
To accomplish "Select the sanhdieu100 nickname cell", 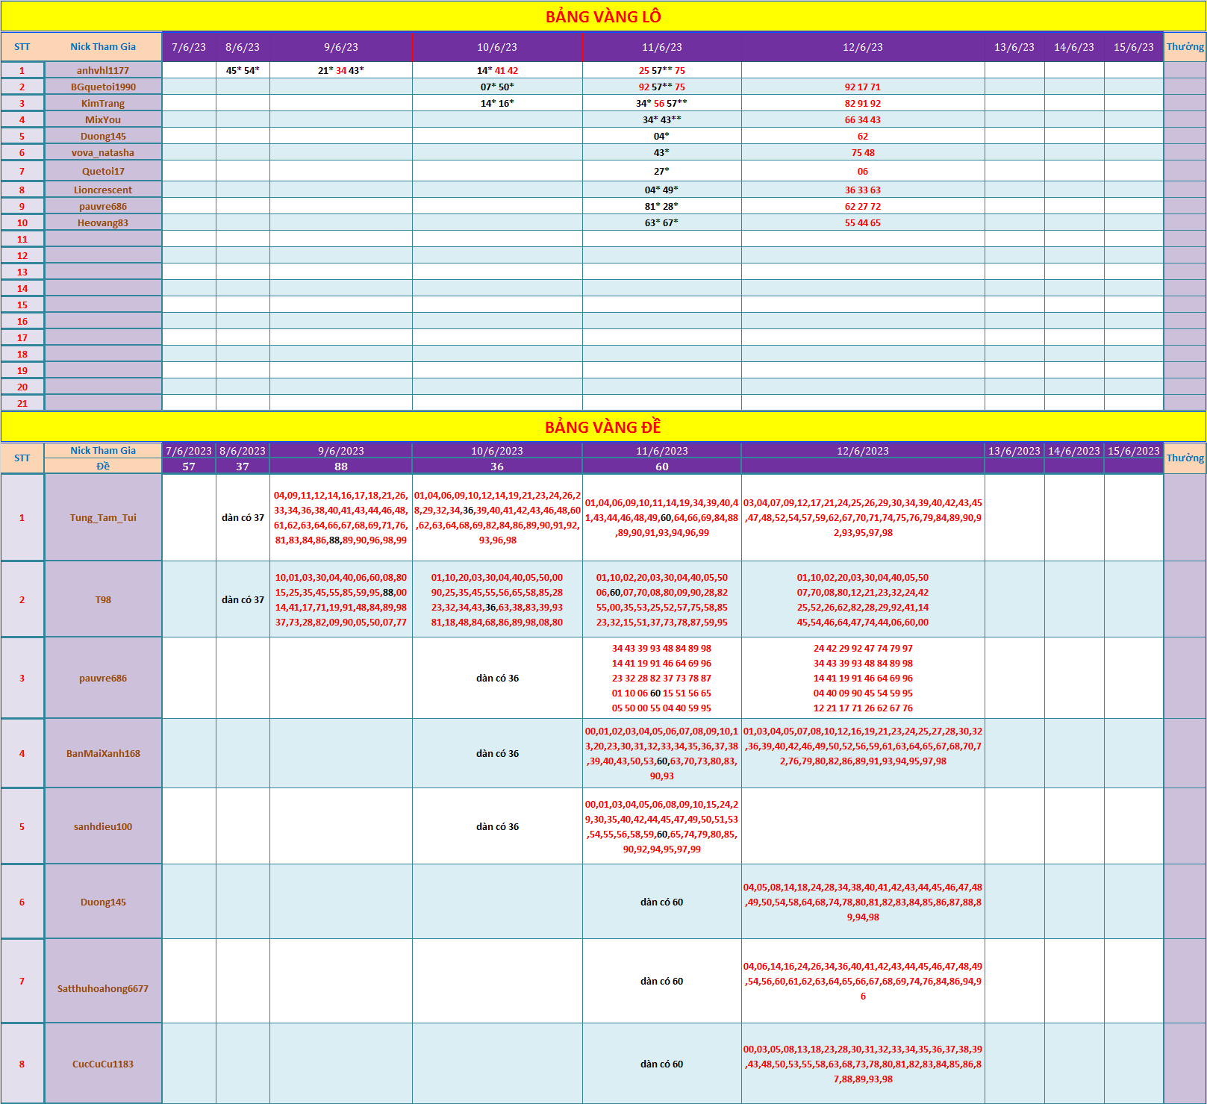I will (103, 826).
